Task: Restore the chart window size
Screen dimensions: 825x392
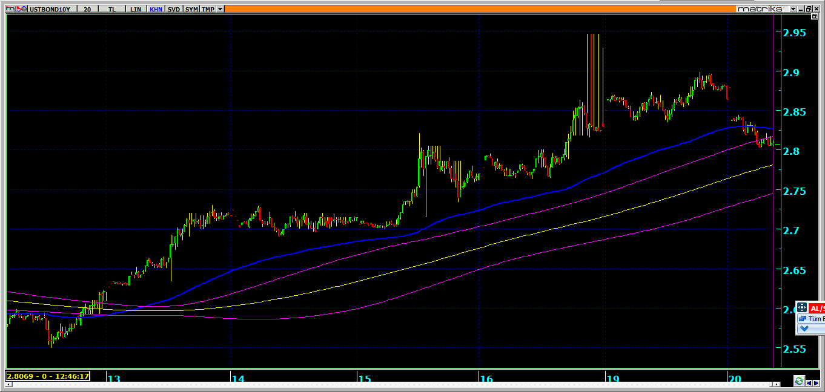Action: 808,9
